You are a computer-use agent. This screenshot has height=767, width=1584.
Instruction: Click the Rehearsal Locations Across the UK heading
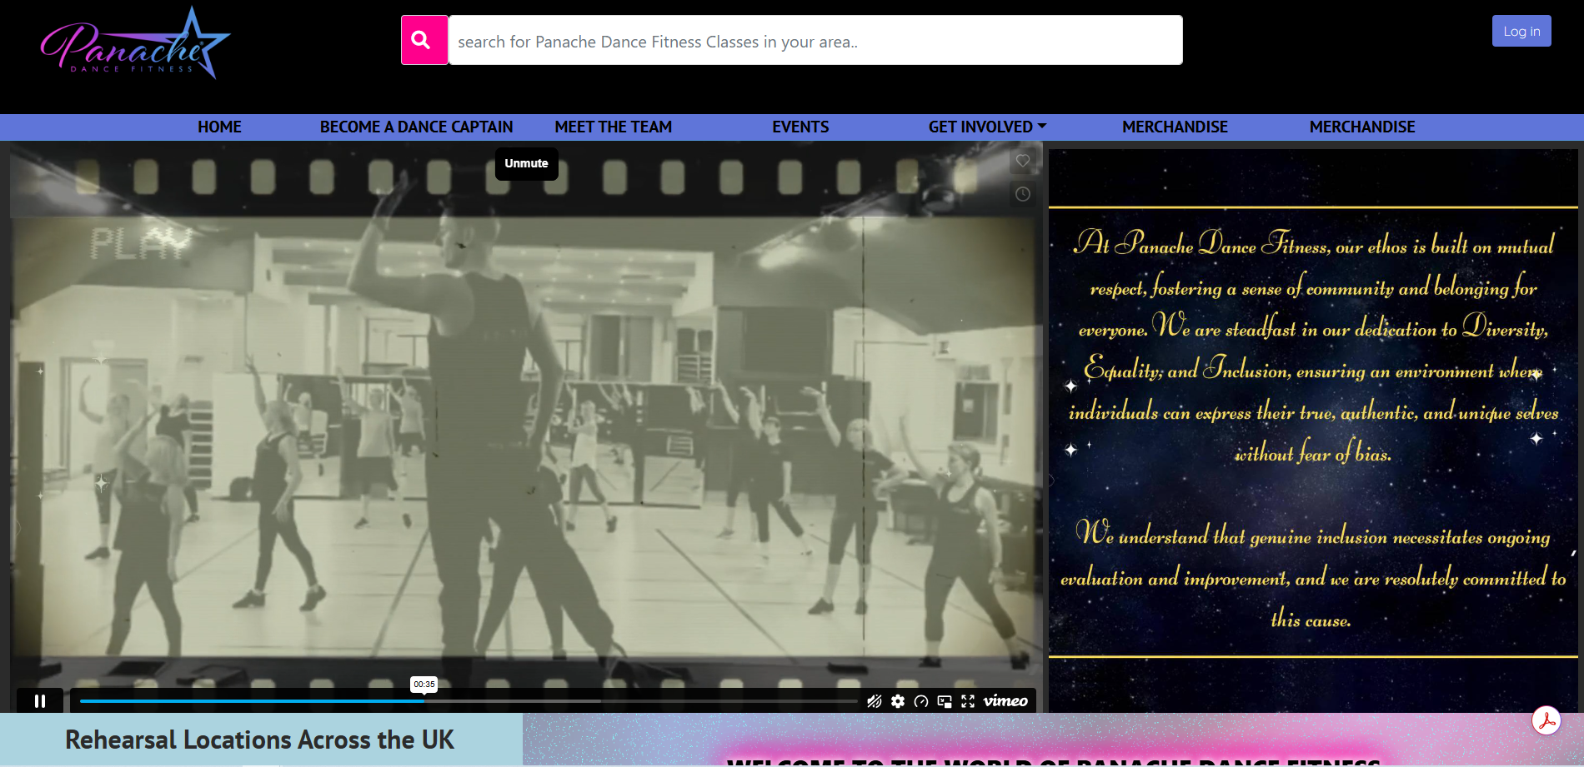coord(260,740)
